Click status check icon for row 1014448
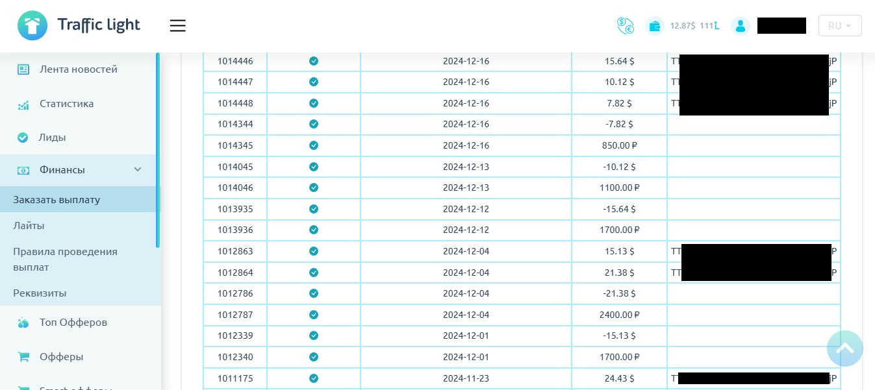The image size is (875, 390). pos(314,103)
